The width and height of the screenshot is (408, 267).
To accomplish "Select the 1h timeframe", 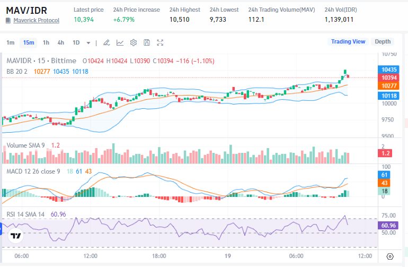I will tap(46, 42).
